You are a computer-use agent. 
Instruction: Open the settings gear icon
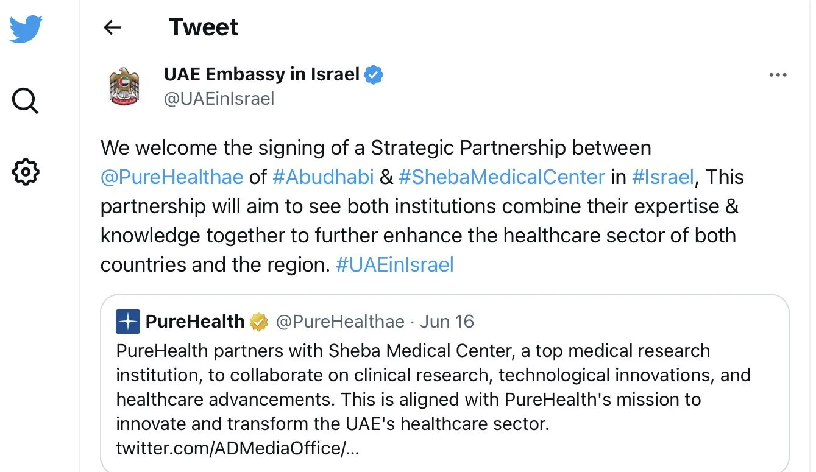coord(26,172)
